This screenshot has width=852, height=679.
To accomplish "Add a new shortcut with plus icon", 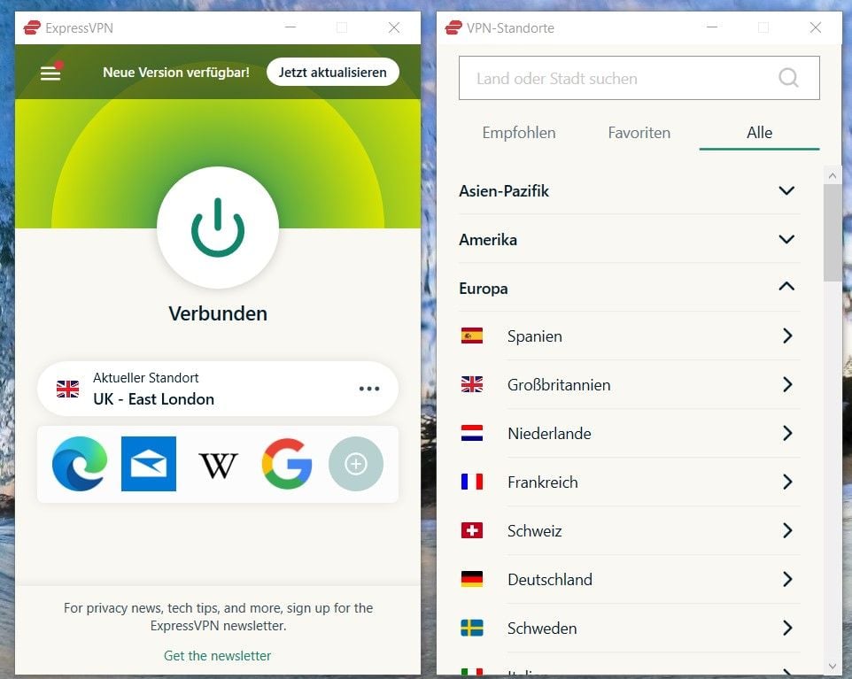I will (356, 463).
